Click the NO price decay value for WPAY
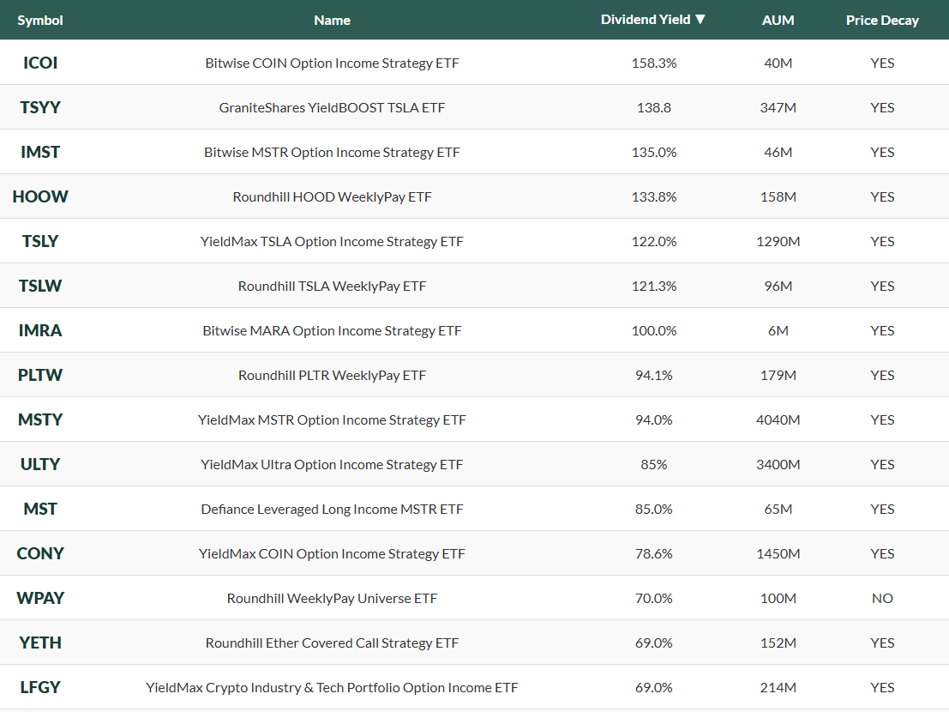949x712 pixels. click(882, 598)
